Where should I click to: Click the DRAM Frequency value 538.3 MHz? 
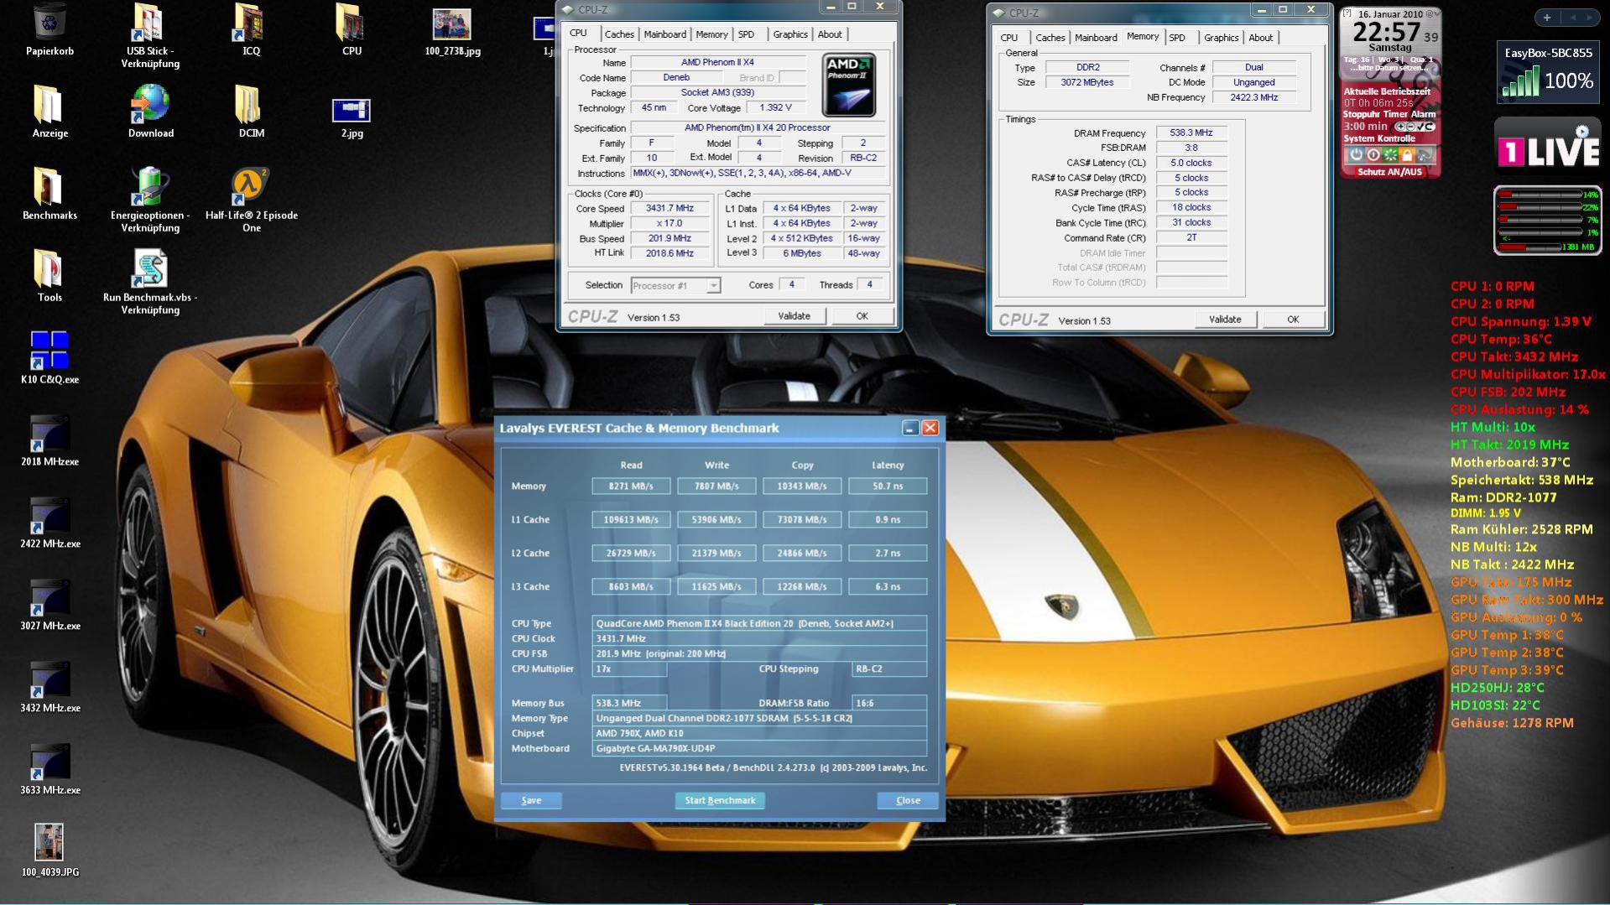[x=1191, y=133]
